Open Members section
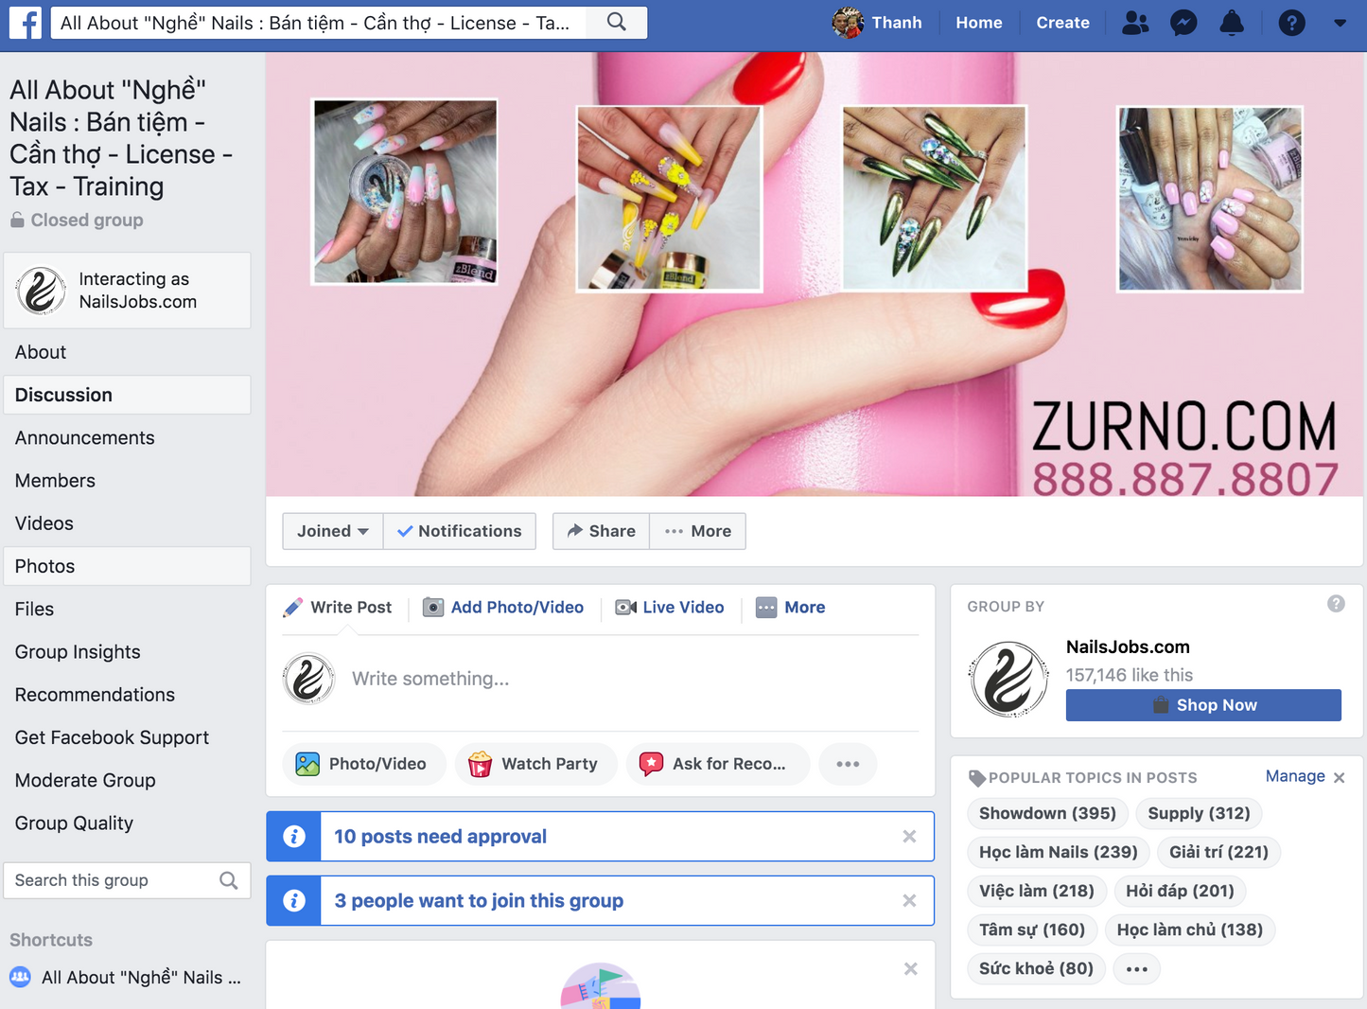Viewport: 1367px width, 1009px height. coord(127,480)
